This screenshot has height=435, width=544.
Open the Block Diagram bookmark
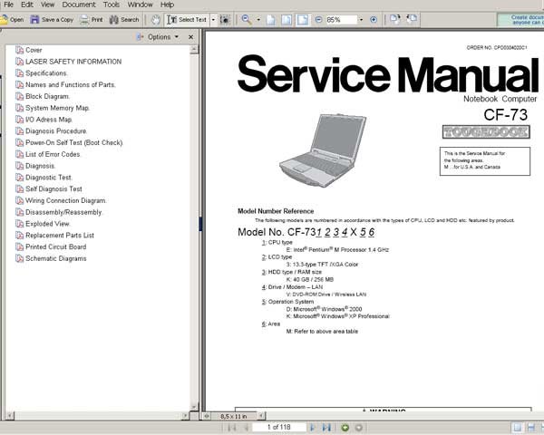(x=47, y=96)
